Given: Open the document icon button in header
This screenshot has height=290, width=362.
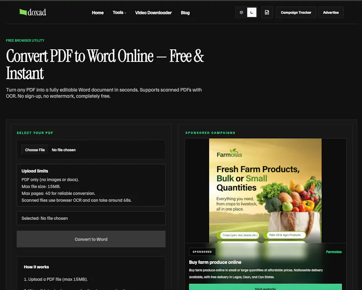Looking at the screenshot, I should click(x=267, y=13).
